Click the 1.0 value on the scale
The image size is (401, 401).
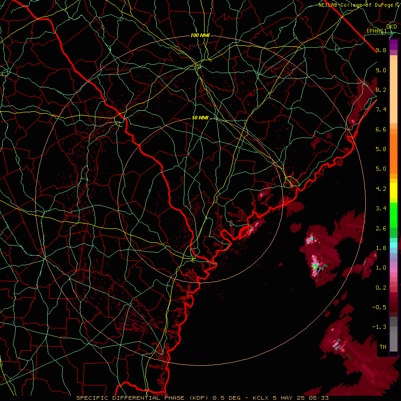point(381,267)
